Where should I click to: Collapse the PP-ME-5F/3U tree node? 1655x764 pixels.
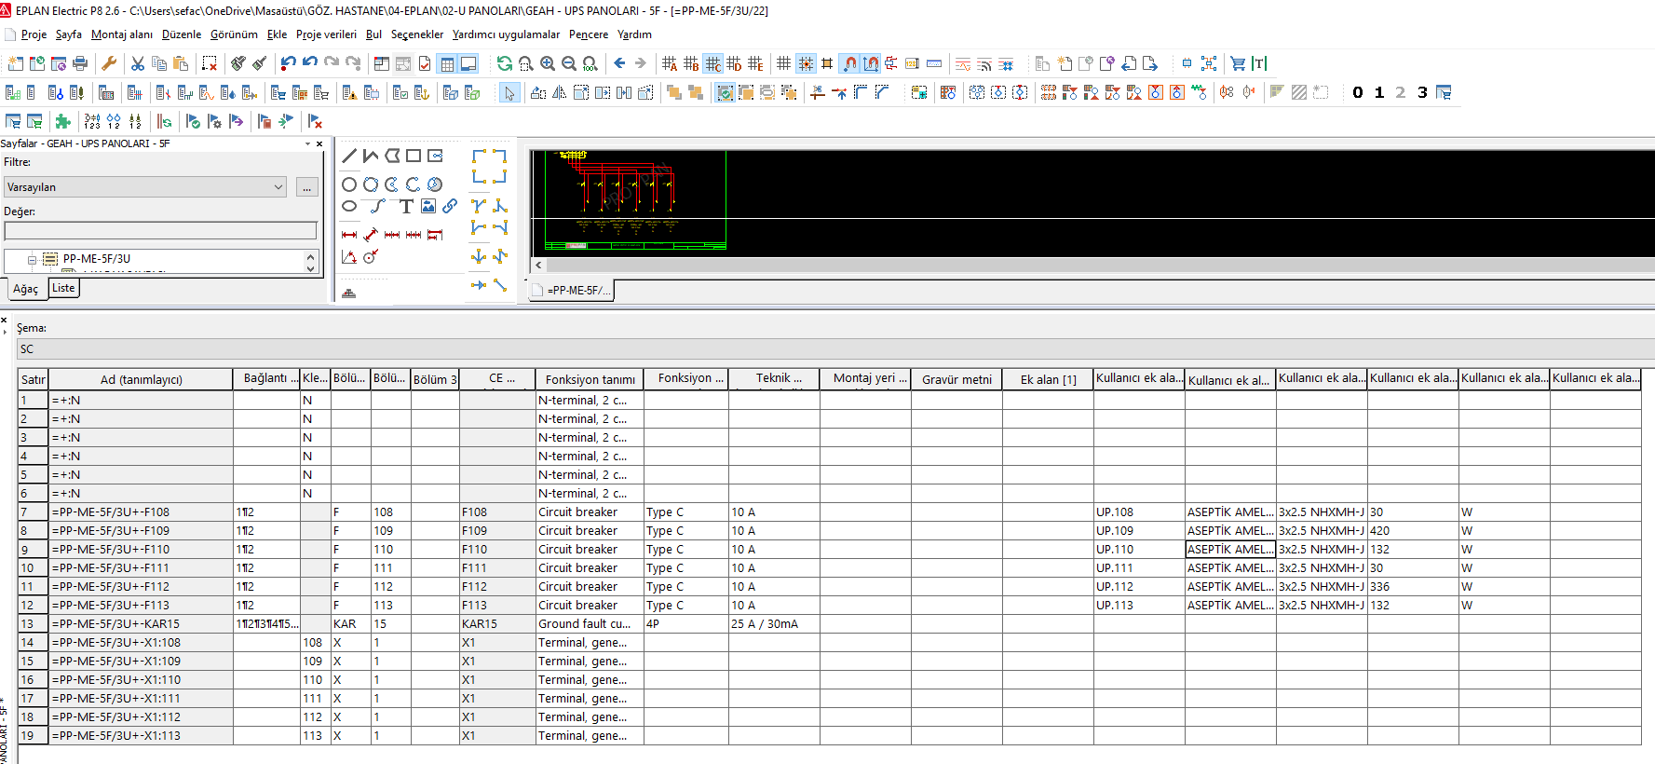32,259
